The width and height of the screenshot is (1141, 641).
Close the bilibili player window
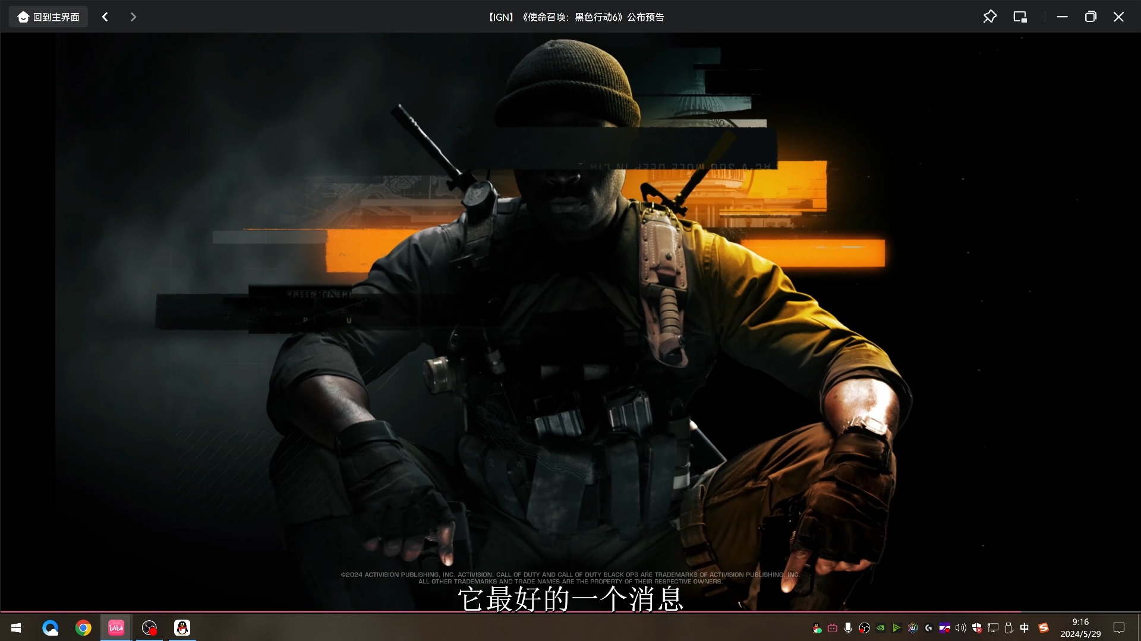[1118, 17]
